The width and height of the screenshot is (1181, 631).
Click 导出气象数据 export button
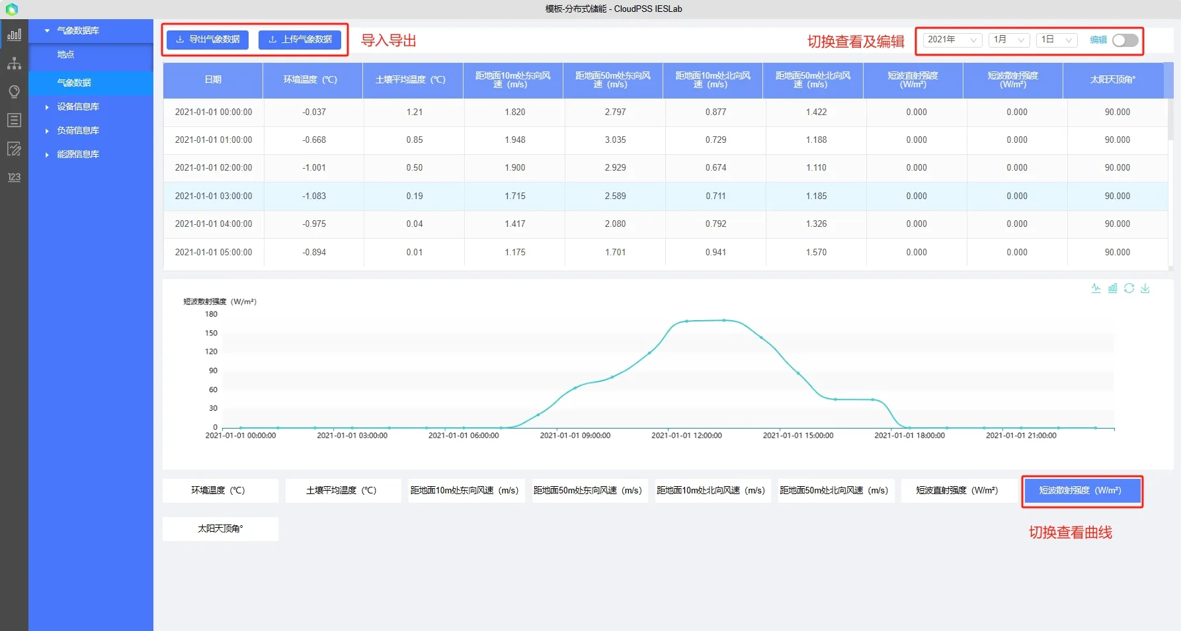click(208, 40)
